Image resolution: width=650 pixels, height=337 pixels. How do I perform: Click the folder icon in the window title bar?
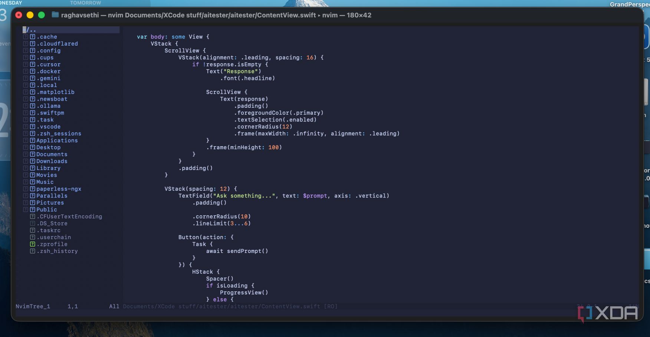[x=55, y=15]
